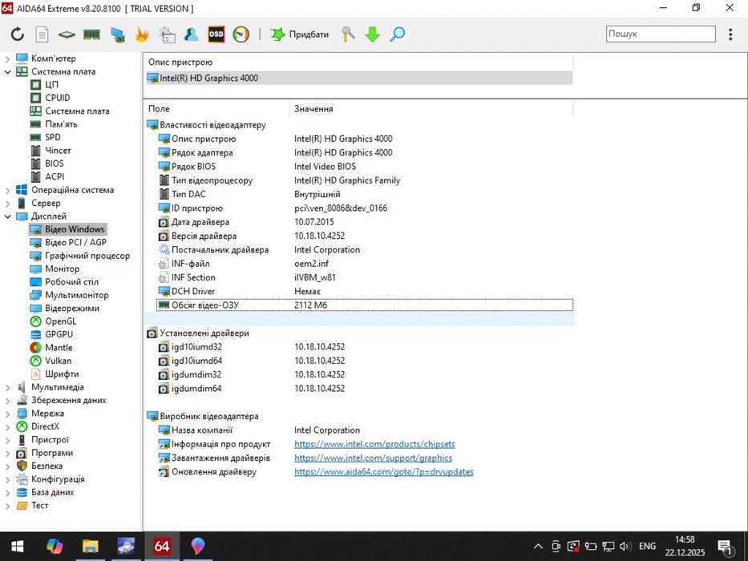Select Монітор in the tree
The width and height of the screenshot is (748, 561).
[62, 268]
